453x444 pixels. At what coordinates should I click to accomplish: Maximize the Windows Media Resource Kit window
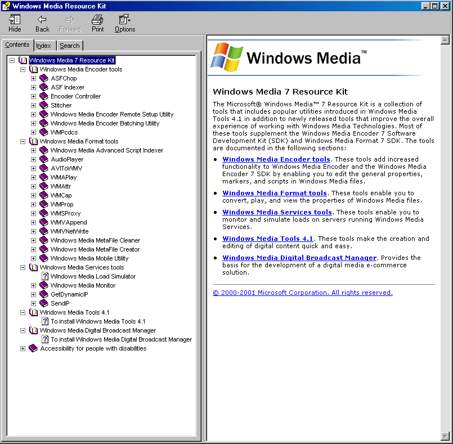coord(434,6)
